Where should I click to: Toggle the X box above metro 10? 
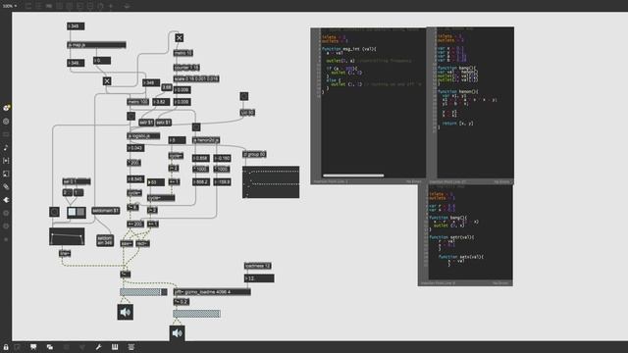tap(180, 38)
